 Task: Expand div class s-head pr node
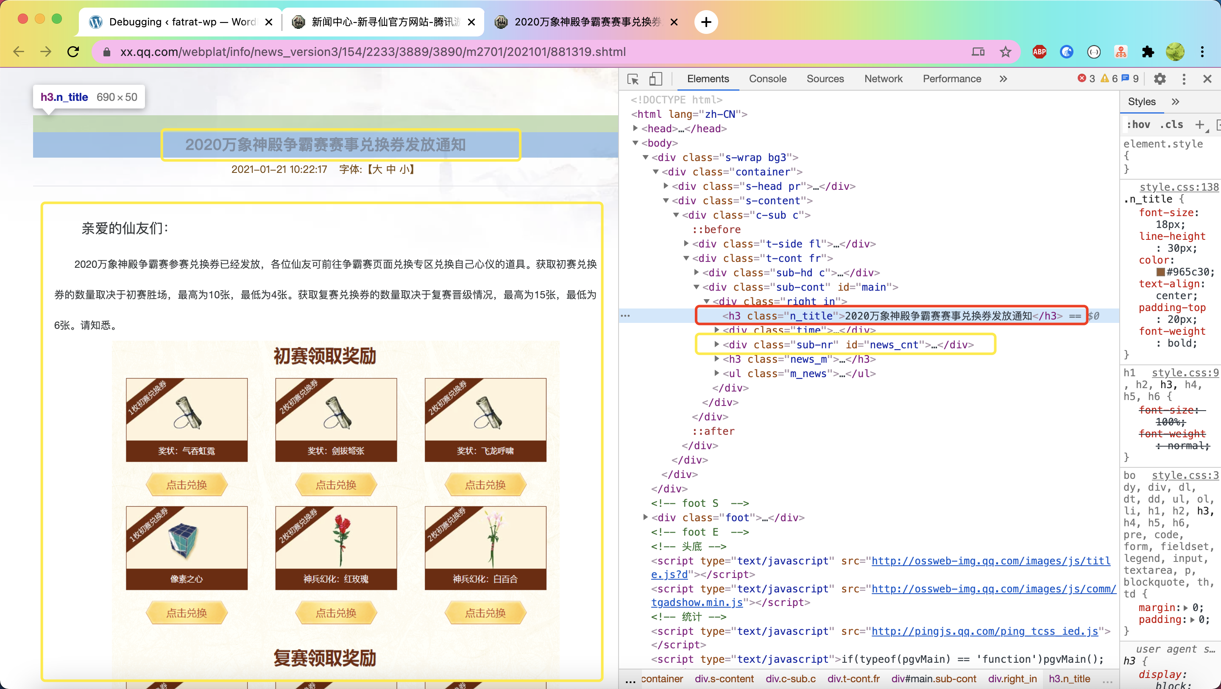(666, 186)
